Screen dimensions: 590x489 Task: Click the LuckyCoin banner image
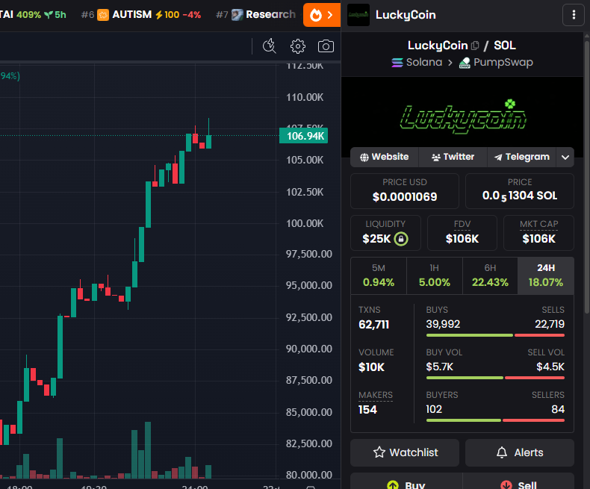click(462, 117)
